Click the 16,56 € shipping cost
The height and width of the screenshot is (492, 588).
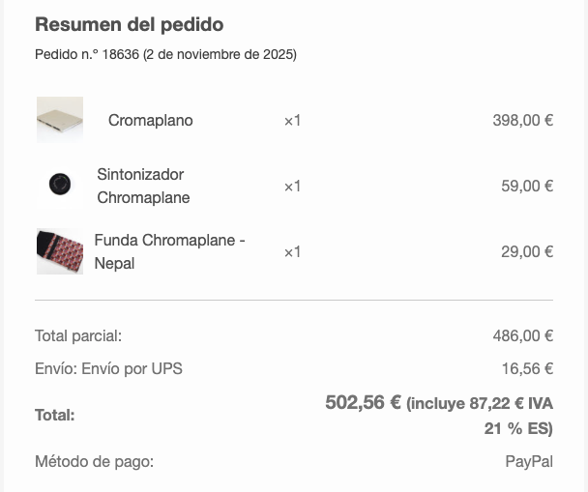(527, 368)
